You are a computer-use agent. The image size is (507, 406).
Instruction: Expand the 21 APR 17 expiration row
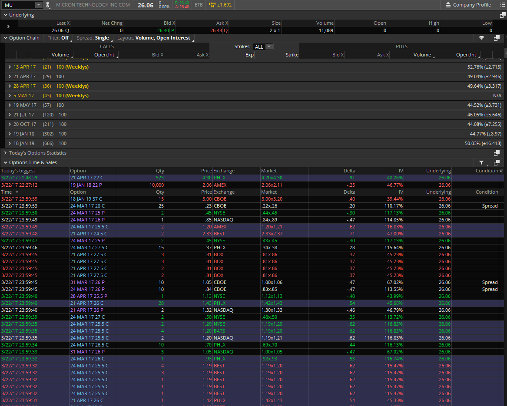pyautogui.click(x=10, y=76)
